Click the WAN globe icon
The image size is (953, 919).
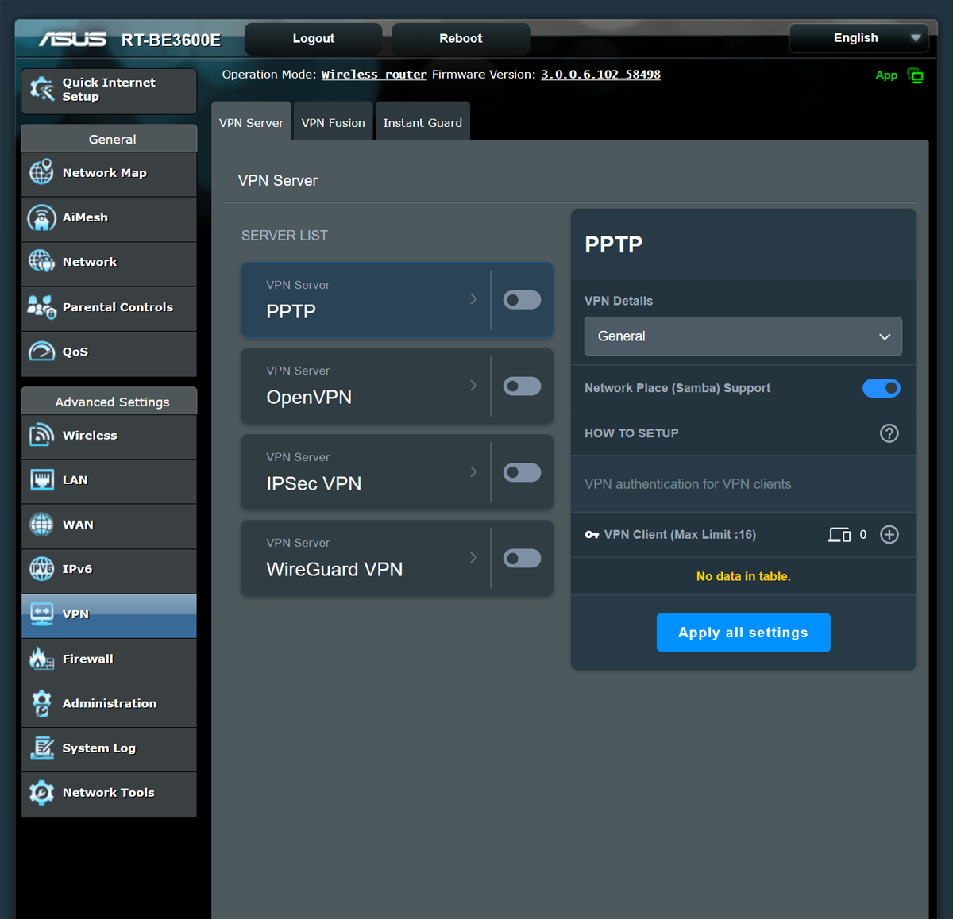(41, 525)
